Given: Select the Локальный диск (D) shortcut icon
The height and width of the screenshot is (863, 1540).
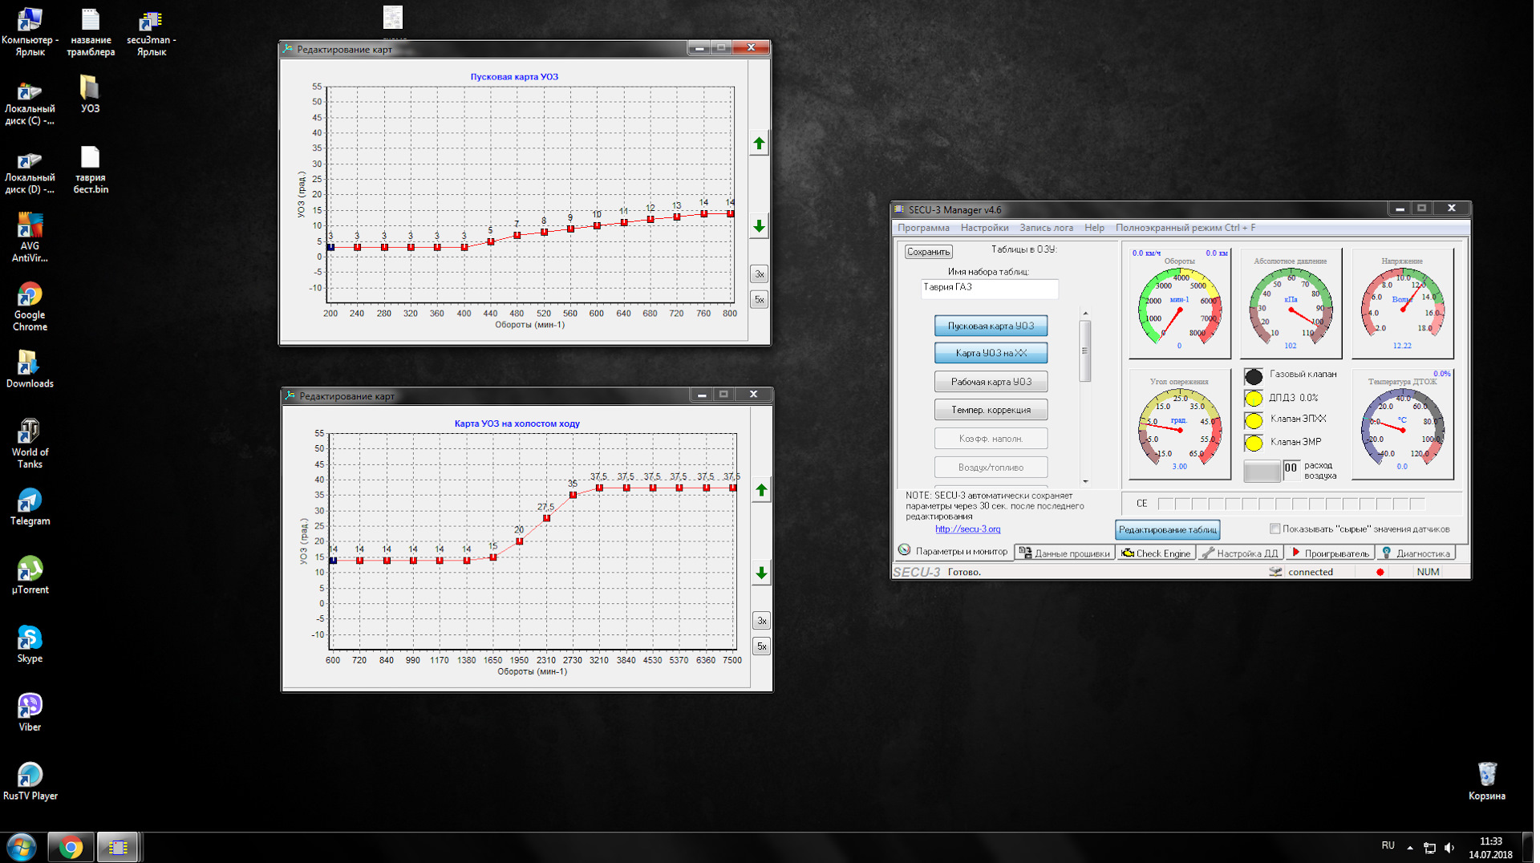Looking at the screenshot, I should [30, 171].
